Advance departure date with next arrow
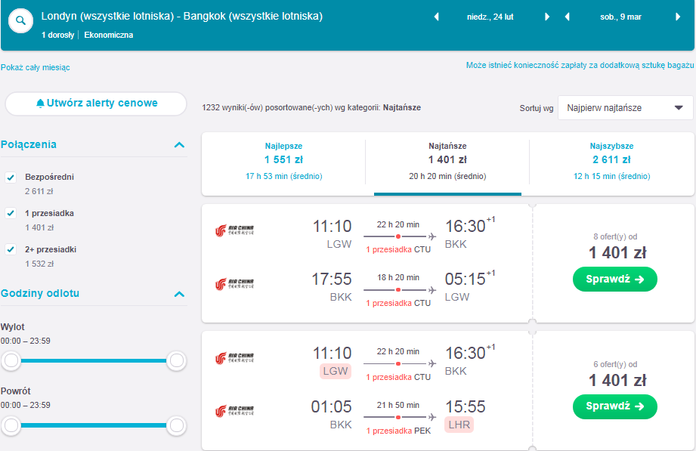 click(x=547, y=17)
